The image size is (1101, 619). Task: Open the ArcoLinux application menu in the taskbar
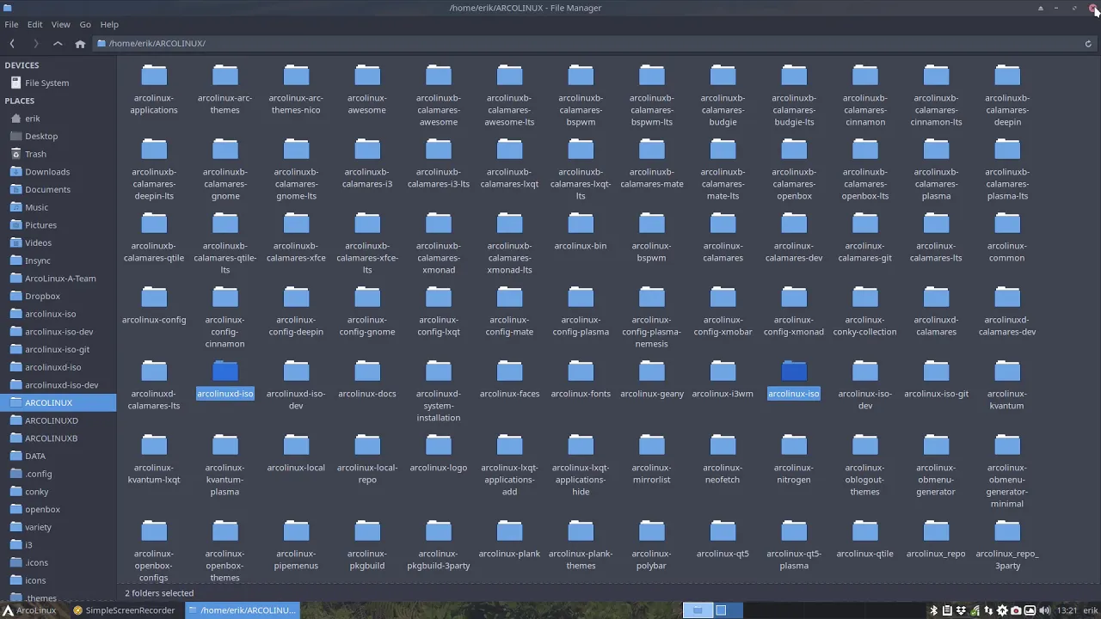[x=29, y=610]
